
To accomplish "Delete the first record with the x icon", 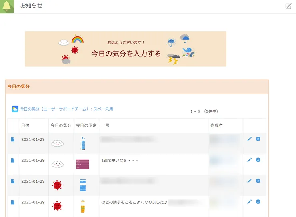I will pyautogui.click(x=258, y=139).
